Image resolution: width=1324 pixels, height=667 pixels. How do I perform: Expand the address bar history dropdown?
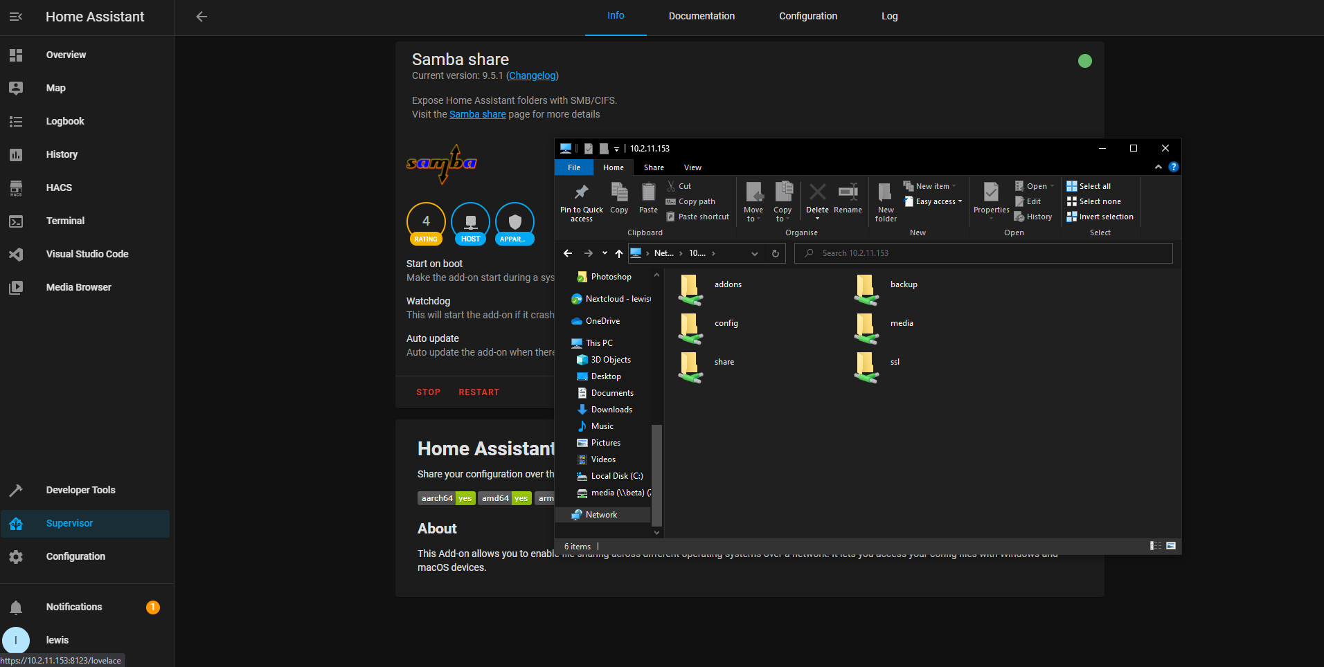tap(755, 253)
